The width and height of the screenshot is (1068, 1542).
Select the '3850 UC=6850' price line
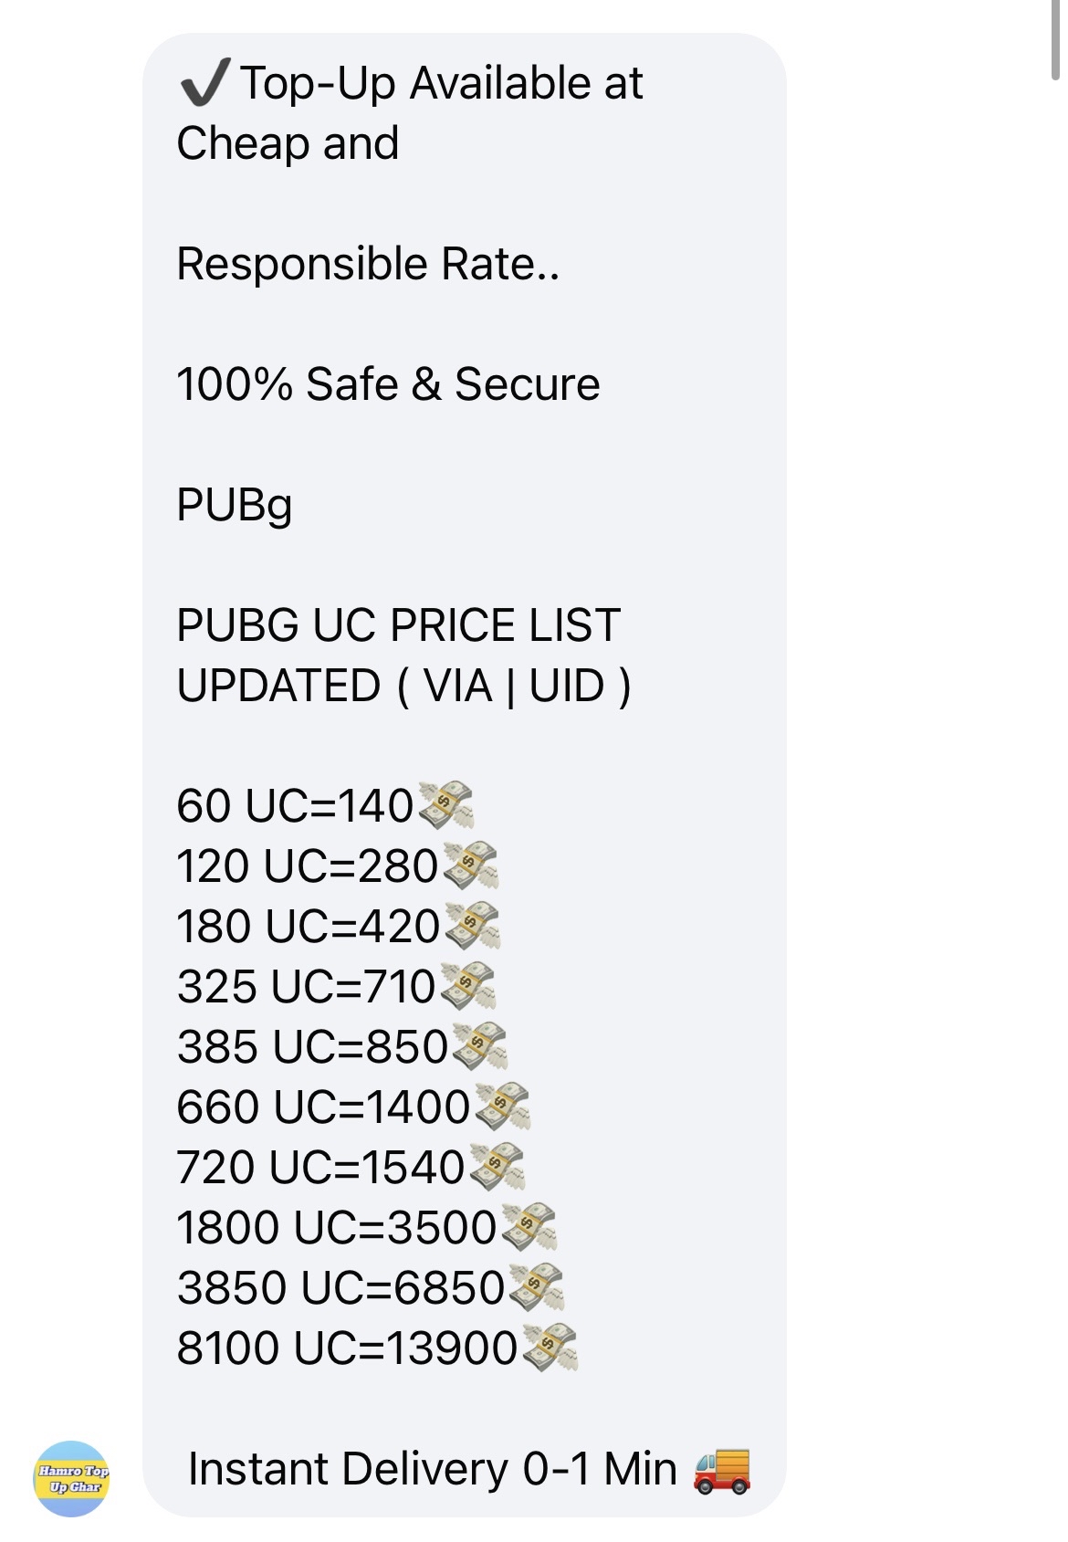(x=341, y=1288)
